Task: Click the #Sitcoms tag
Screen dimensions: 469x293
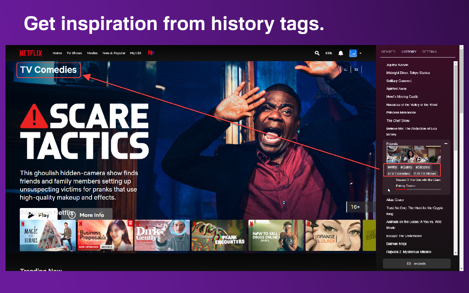Action: (422, 167)
